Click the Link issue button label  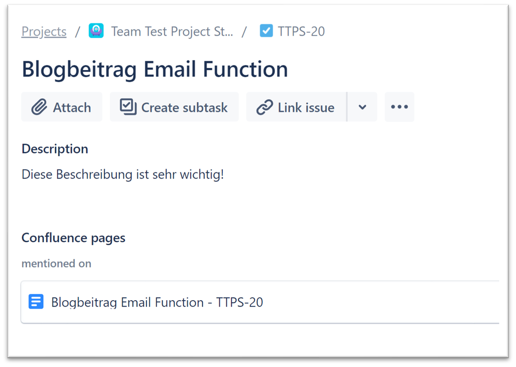tap(306, 107)
